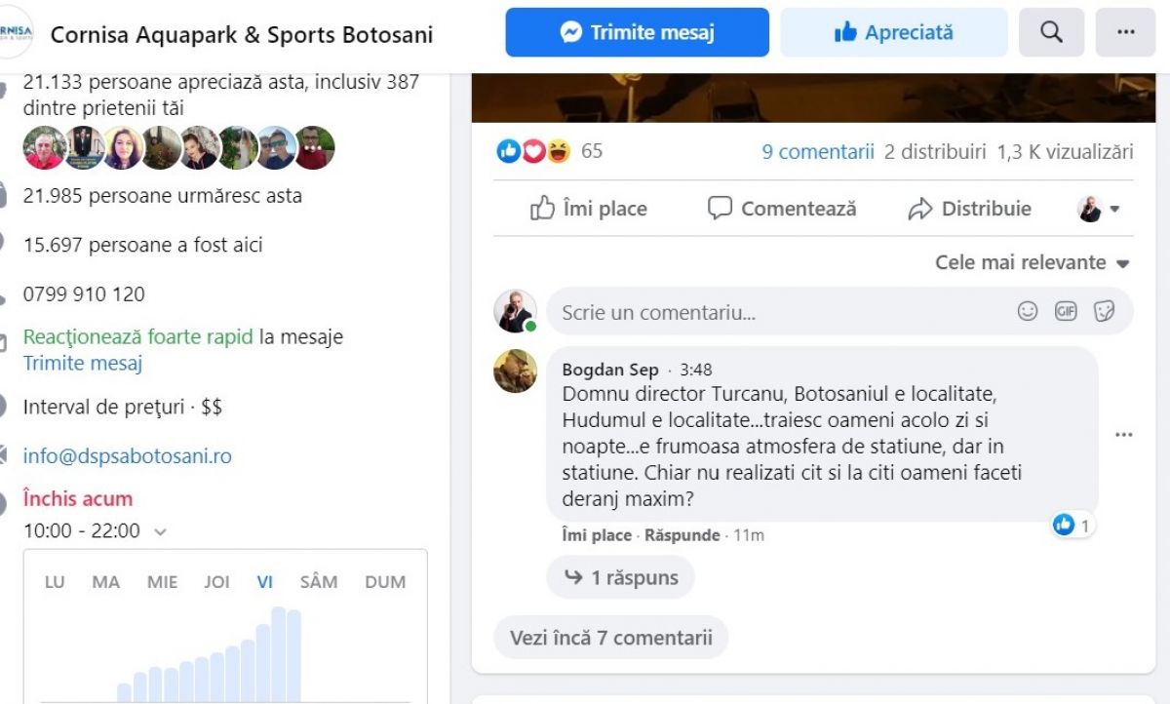Image resolution: width=1170 pixels, height=704 pixels.
Task: Select SÂM day in popular times chart
Action: (318, 582)
